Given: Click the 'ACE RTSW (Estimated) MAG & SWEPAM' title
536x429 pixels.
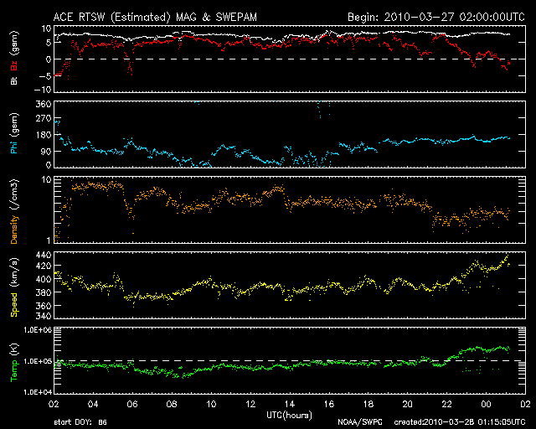Looking at the screenshot, I should coord(155,17).
